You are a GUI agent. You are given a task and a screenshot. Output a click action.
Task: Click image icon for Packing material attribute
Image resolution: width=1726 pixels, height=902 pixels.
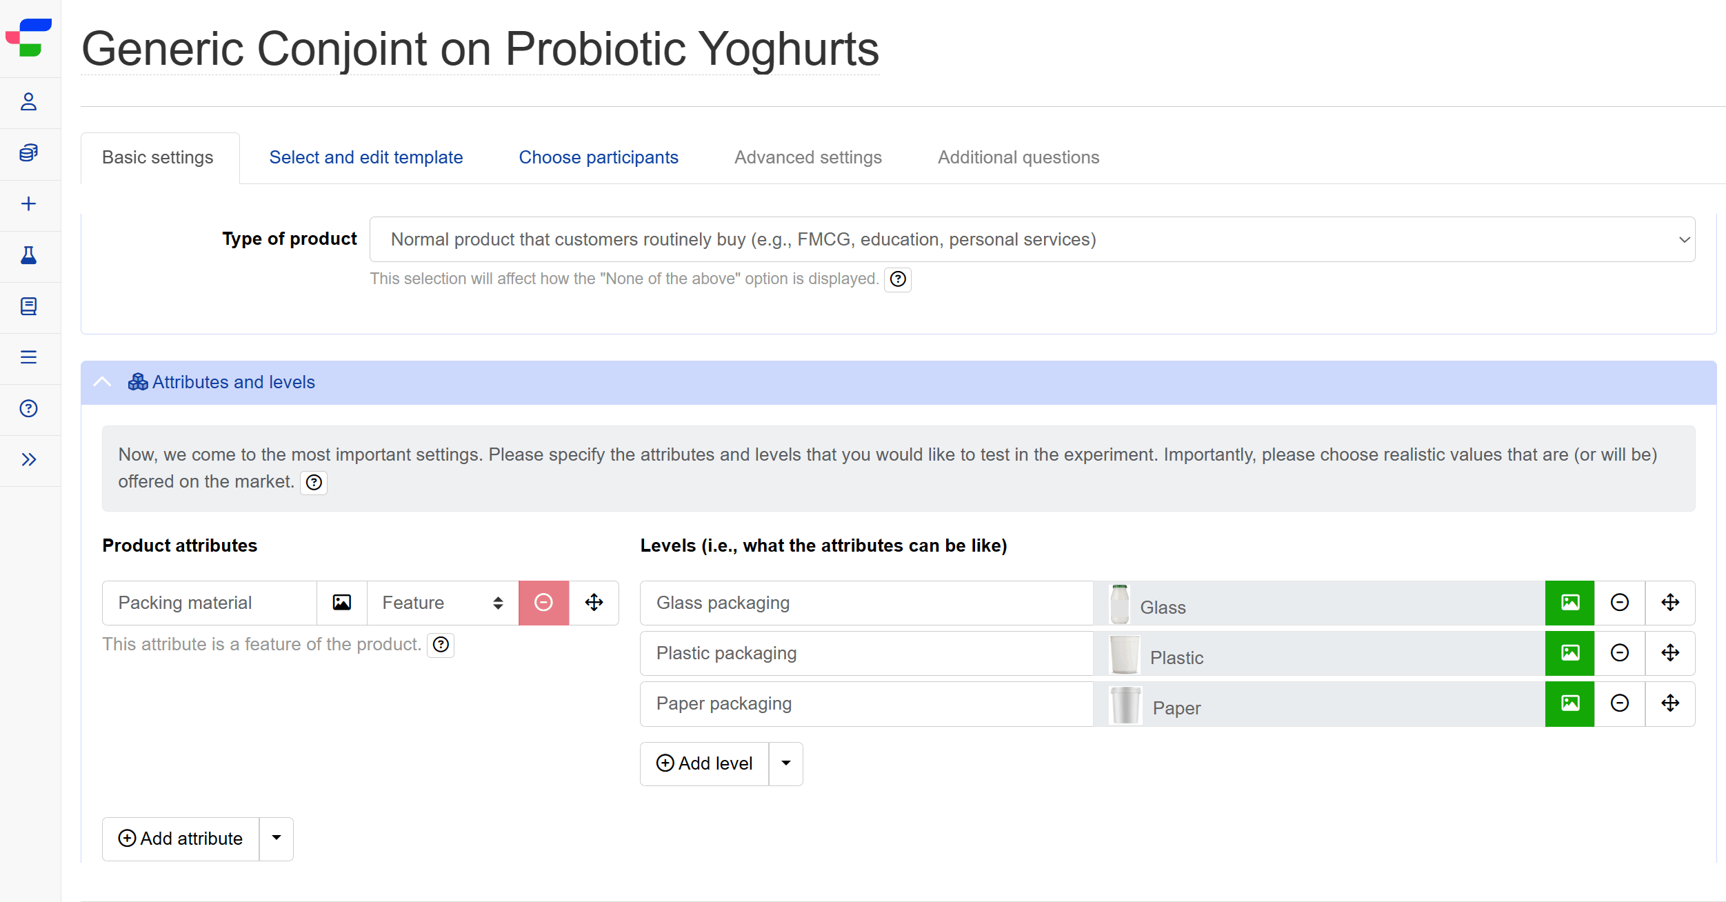342,603
